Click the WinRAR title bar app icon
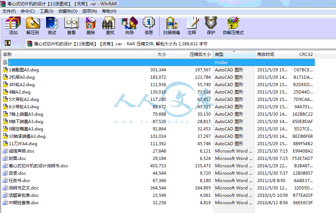The height and width of the screenshot is (213, 336). [x=3, y=4]
